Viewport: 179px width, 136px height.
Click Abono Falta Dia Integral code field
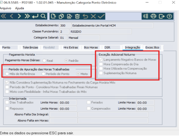[64, 114]
